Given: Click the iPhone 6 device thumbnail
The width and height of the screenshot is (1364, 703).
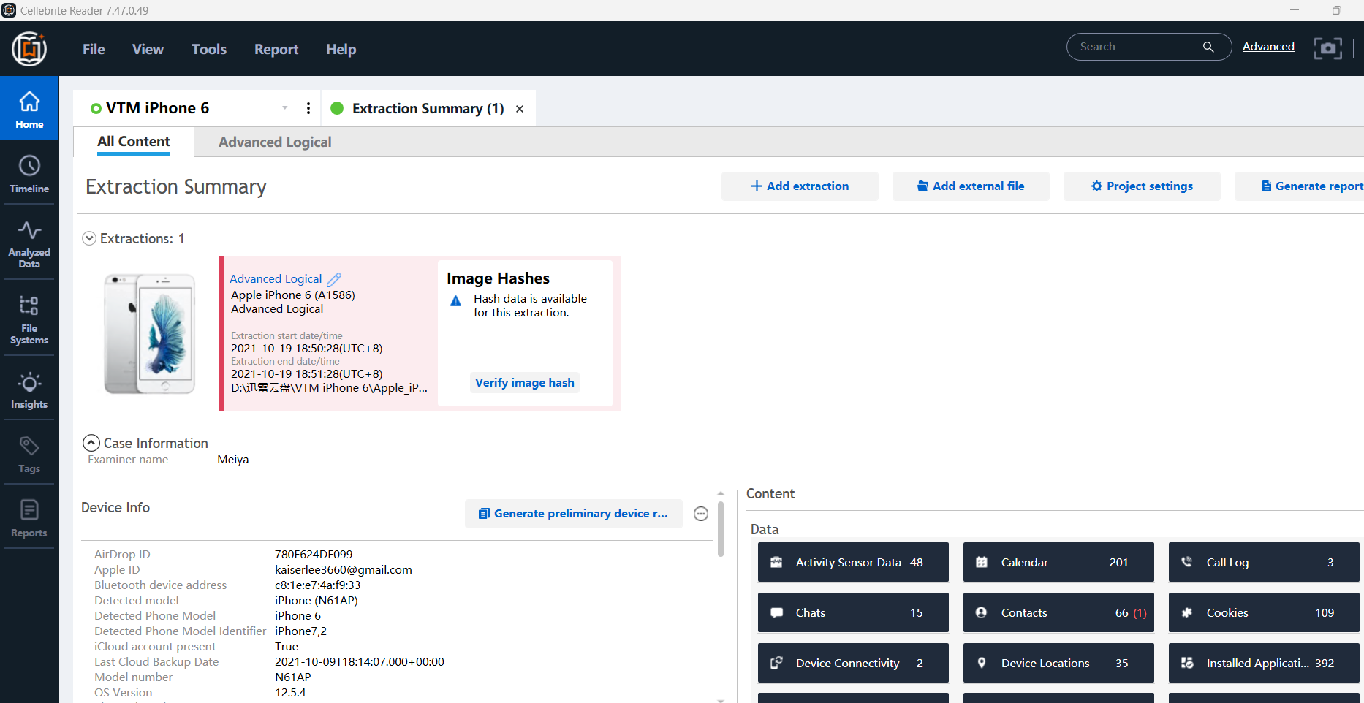Looking at the screenshot, I should (x=150, y=333).
